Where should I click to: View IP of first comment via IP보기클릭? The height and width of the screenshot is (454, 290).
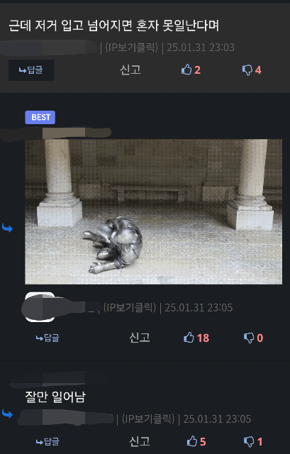click(131, 48)
